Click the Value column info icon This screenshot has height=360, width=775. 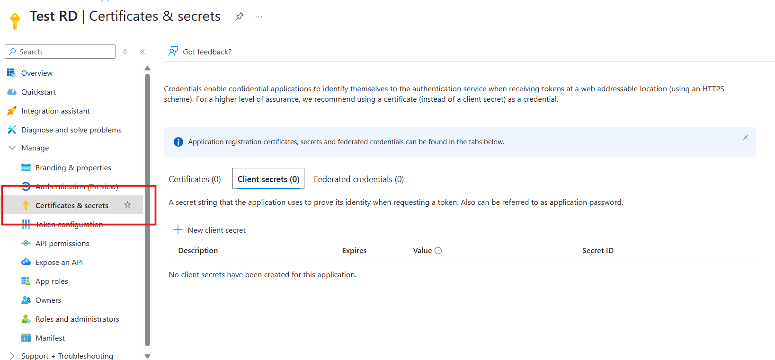coord(438,251)
